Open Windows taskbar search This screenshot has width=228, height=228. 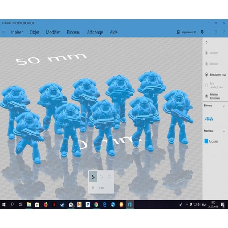12,205
